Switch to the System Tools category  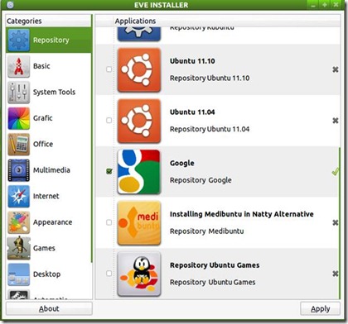[x=49, y=93]
